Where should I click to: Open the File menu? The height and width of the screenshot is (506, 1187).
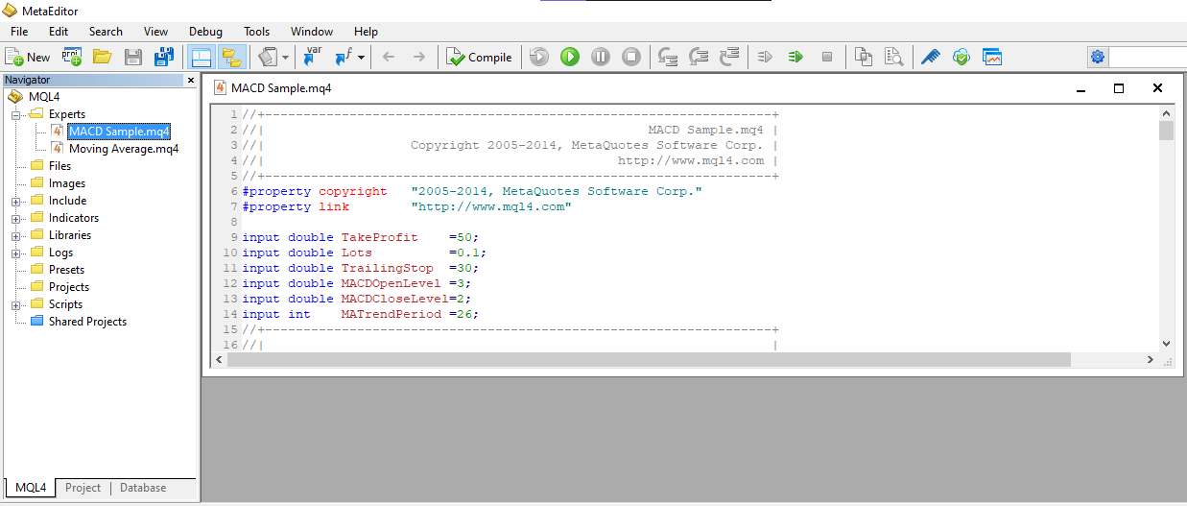pos(19,31)
